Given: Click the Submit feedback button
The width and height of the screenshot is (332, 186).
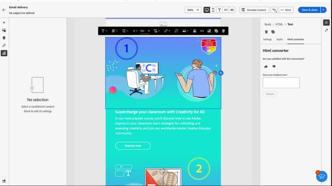Looking at the screenshot, I should 270,94.
